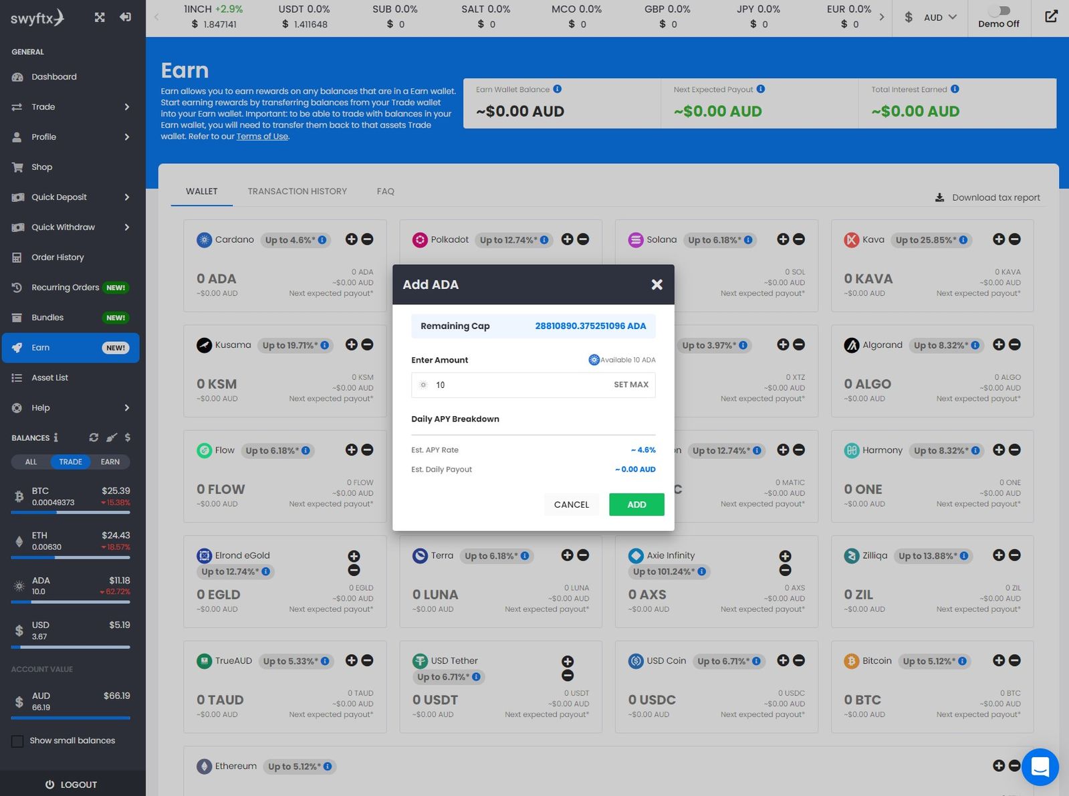The image size is (1069, 796).
Task: Expand the Quick Withdraw sidebar menu
Action: pyautogui.click(x=73, y=227)
